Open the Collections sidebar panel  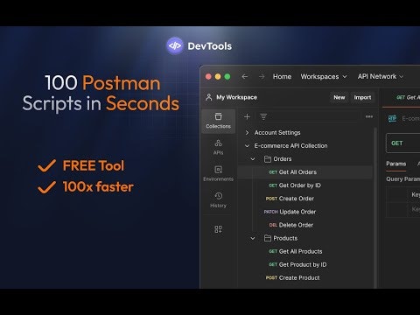pos(218,121)
